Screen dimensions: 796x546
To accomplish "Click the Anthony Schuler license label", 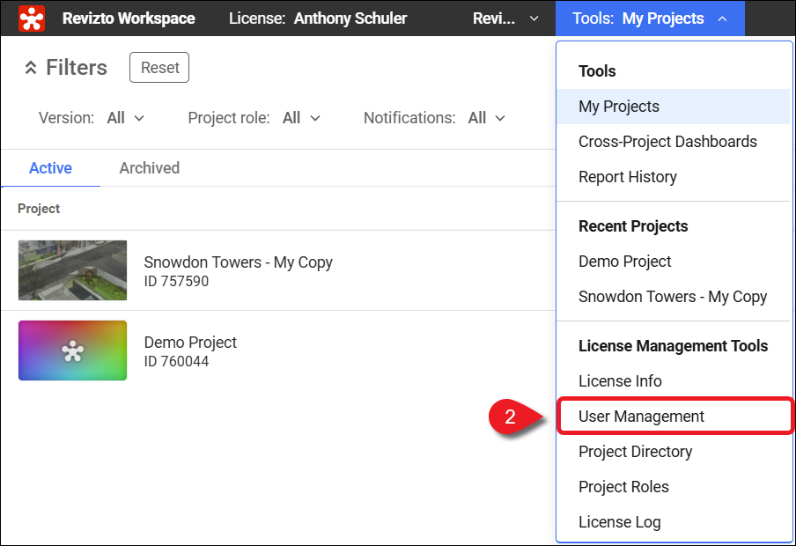I will pyautogui.click(x=350, y=18).
